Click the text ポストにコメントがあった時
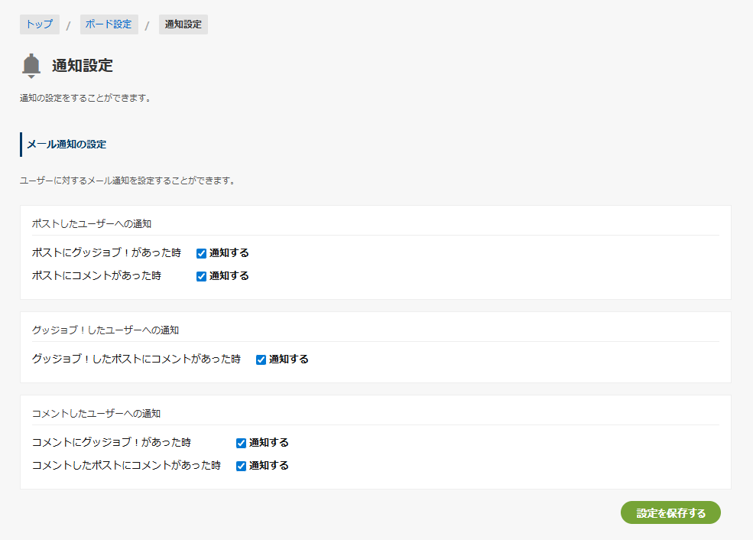Screen dimensions: 753x540 pos(96,276)
